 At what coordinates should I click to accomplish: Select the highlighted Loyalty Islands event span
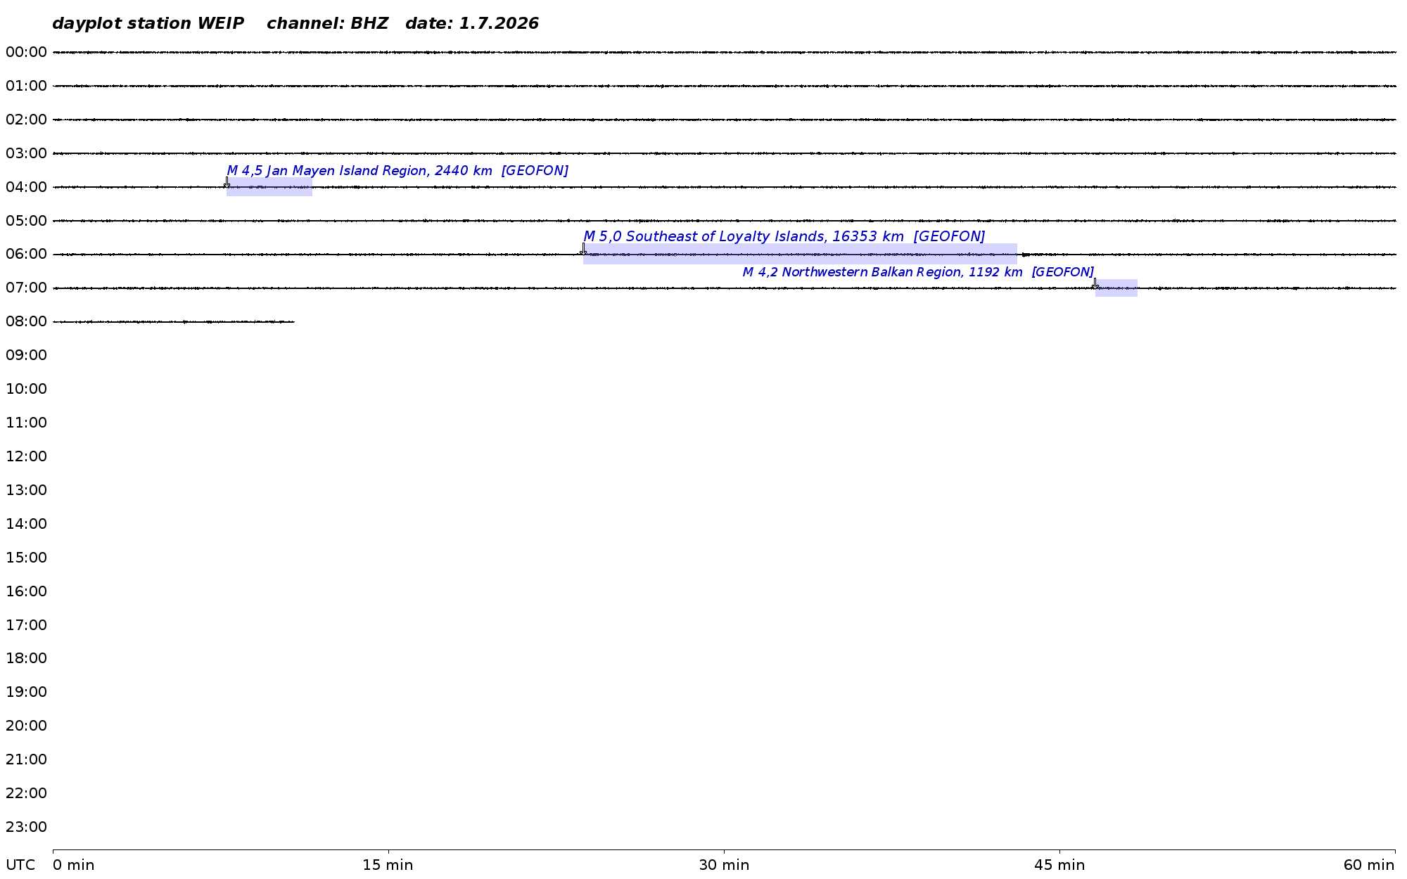800,254
